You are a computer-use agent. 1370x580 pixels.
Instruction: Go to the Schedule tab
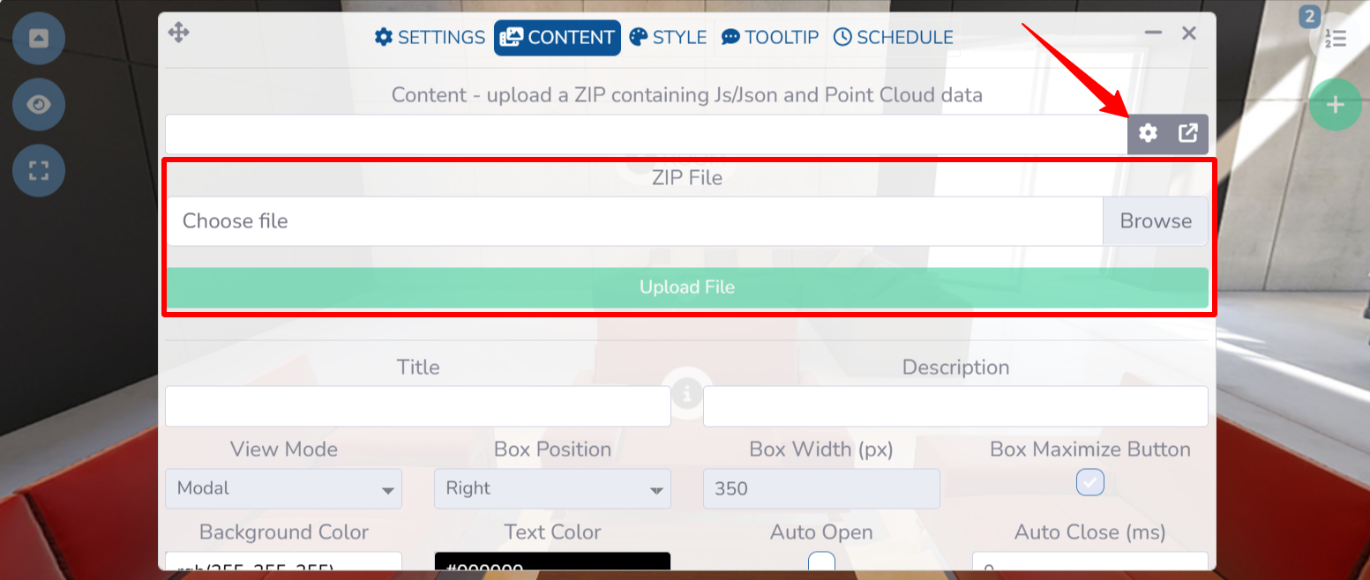894,37
